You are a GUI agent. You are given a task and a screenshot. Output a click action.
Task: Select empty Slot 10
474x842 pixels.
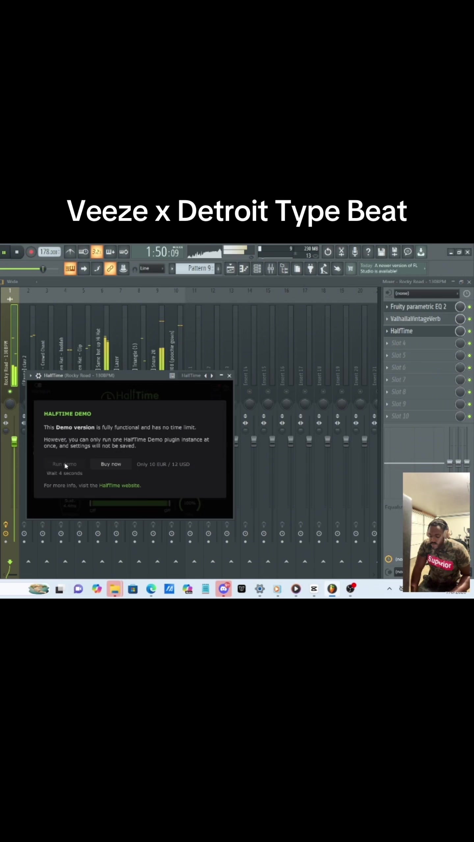400,416
